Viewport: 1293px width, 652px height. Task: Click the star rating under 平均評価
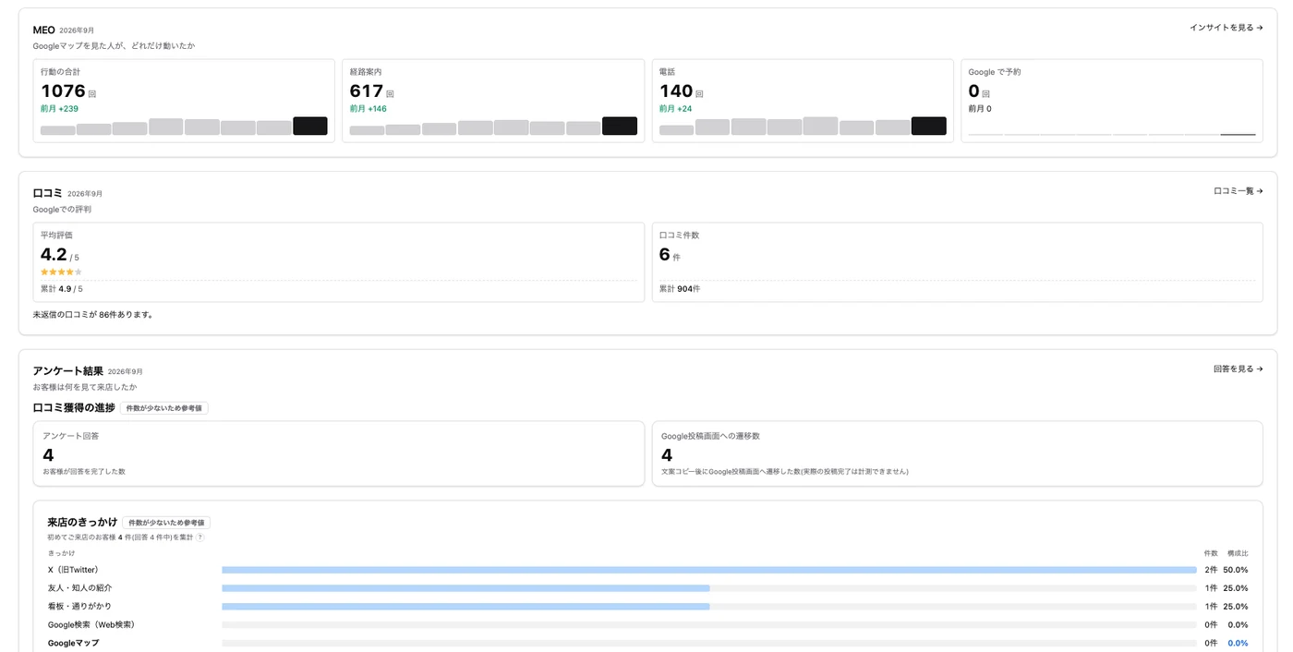pos(61,272)
